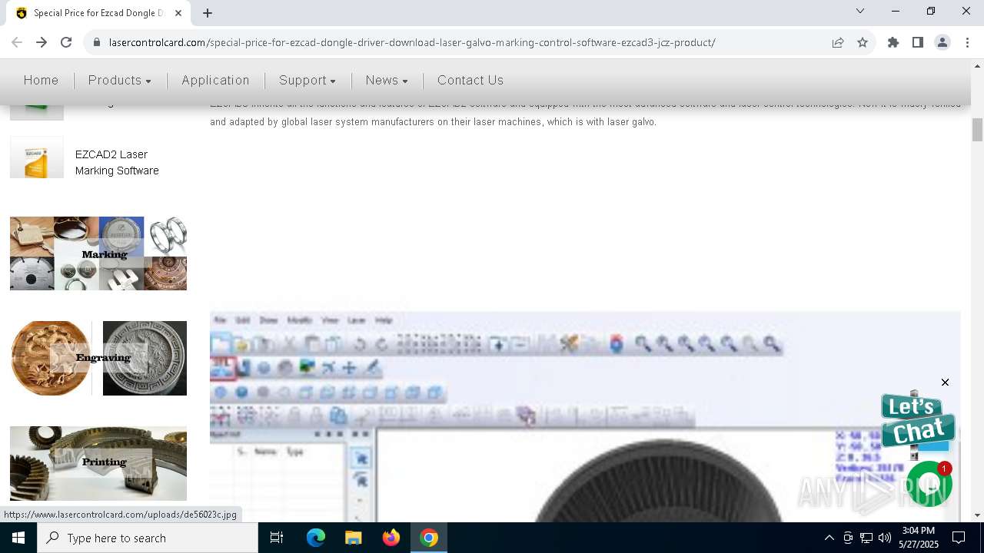Click the browser forward arrow
The height and width of the screenshot is (553, 984).
coord(42,42)
